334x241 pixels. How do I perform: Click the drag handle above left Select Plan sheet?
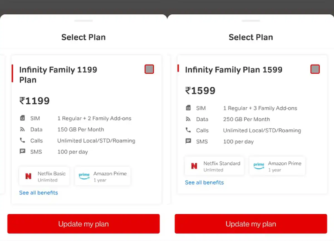pos(83,21)
